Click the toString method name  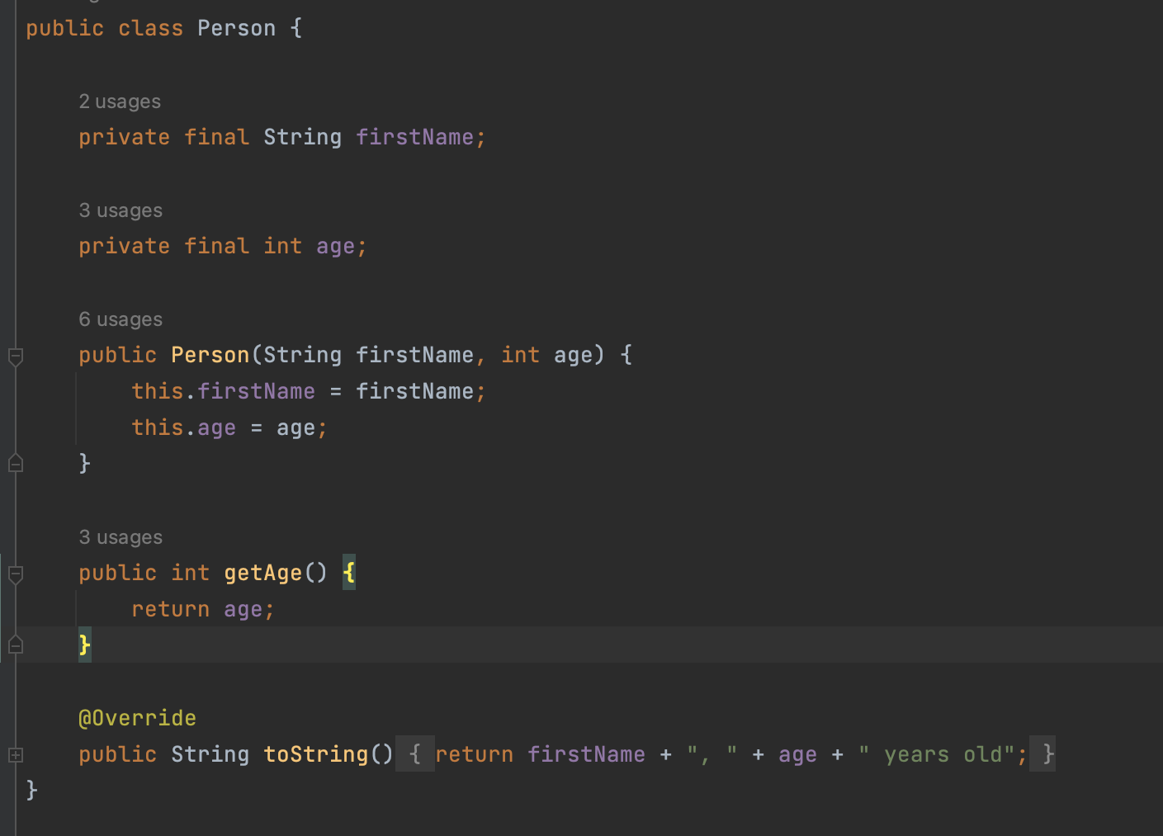316,754
